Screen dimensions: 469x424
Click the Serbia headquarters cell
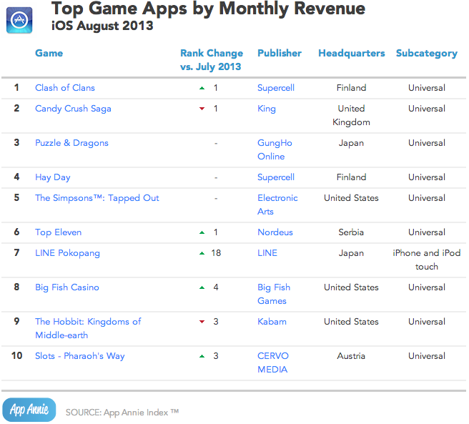click(351, 232)
